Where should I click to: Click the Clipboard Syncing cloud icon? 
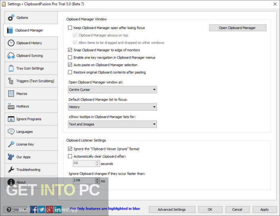pos(11,56)
